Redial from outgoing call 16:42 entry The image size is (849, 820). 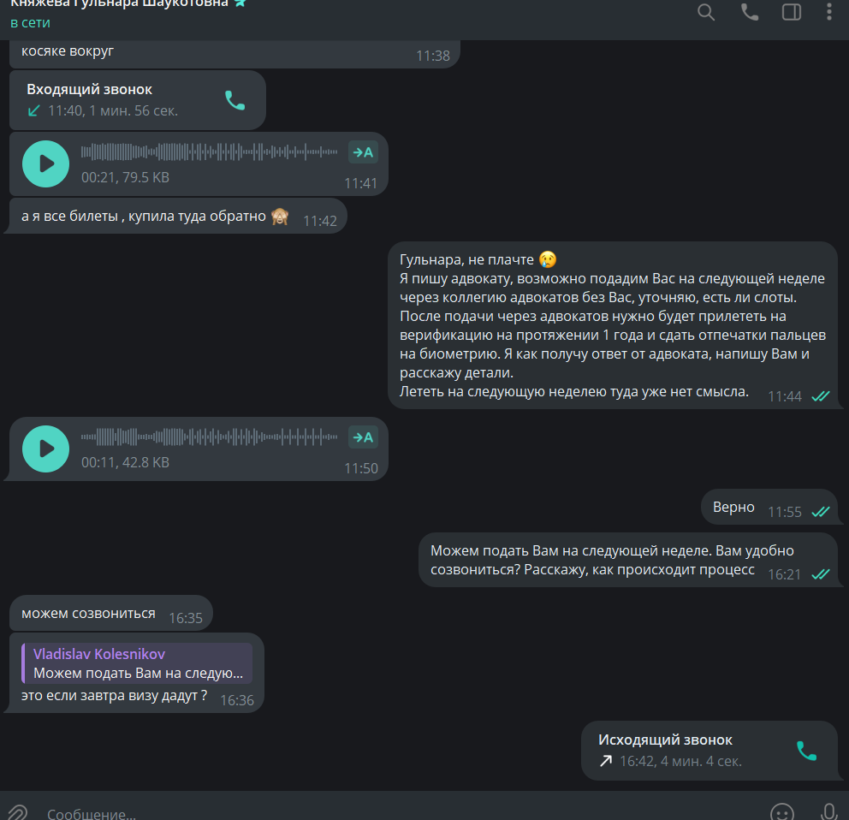click(x=806, y=751)
